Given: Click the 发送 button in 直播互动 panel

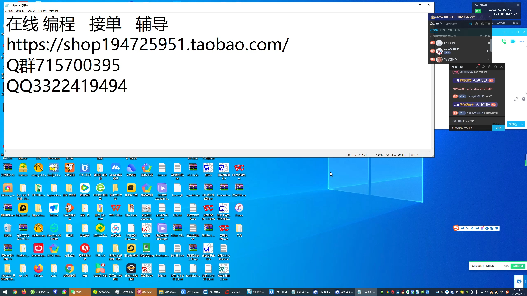Looking at the screenshot, I should coord(498,128).
